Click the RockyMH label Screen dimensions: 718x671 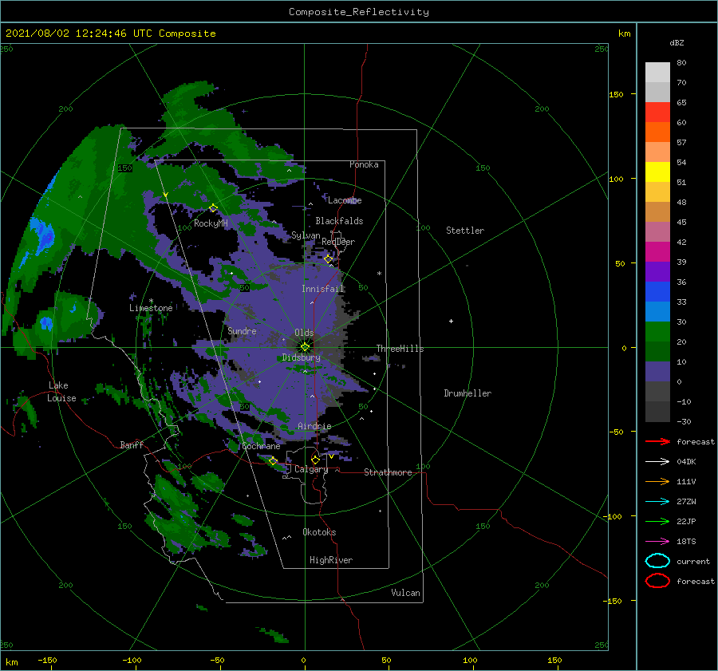click(x=211, y=223)
